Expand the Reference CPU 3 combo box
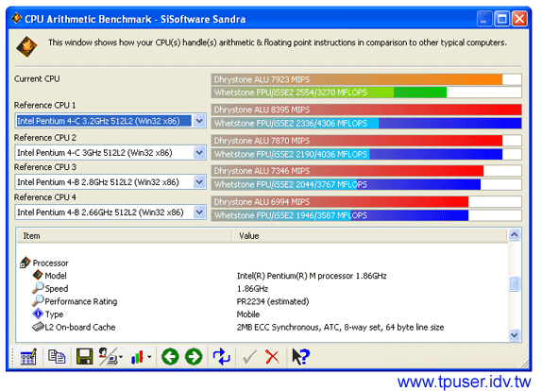This screenshot has height=391, width=542. coord(199,182)
